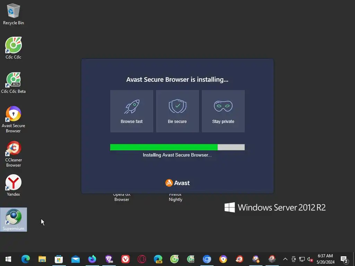The height and width of the screenshot is (266, 355).
Task: Click the green installation progress bar
Action: tap(177, 147)
